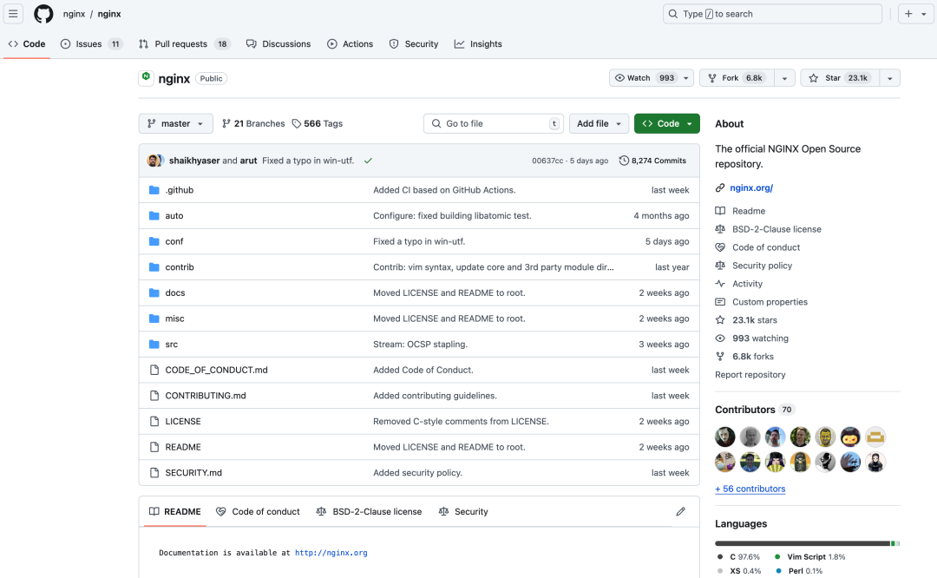Click the GitHub Octocat logo
This screenshot has height=578, width=937.
43,14
